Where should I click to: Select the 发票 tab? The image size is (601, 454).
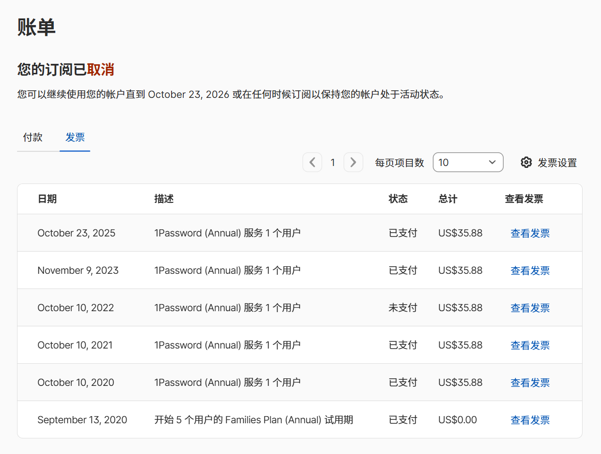(x=75, y=137)
